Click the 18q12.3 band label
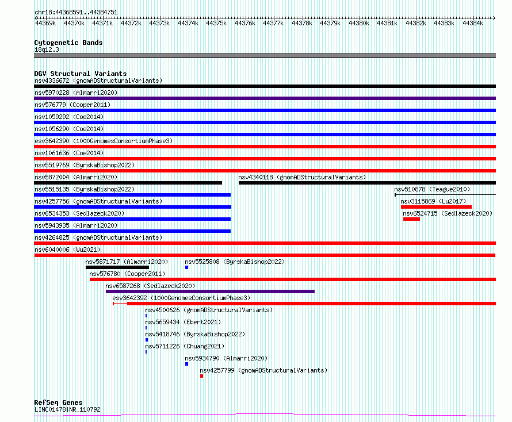The width and height of the screenshot is (512, 422). [x=47, y=49]
